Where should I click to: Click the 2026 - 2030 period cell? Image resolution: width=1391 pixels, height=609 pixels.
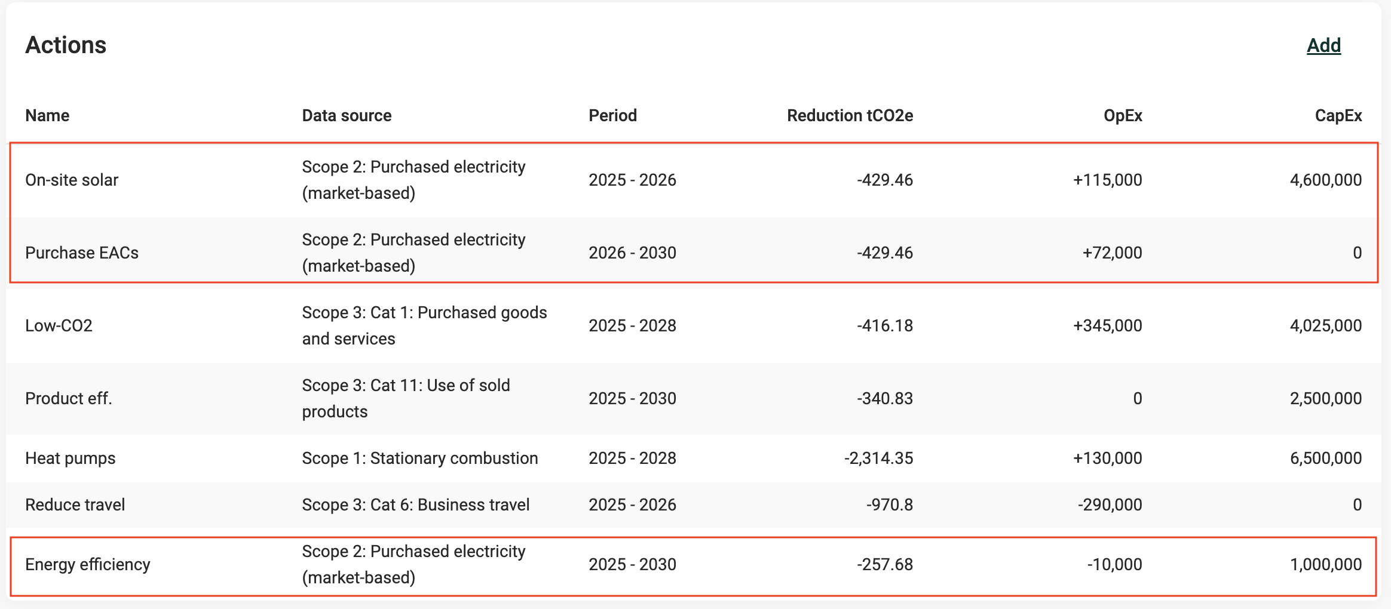point(632,253)
